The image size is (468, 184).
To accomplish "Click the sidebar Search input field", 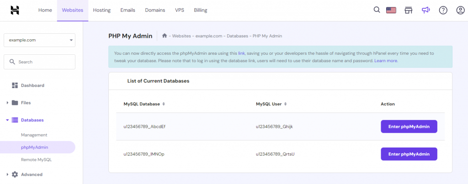I will click(39, 62).
